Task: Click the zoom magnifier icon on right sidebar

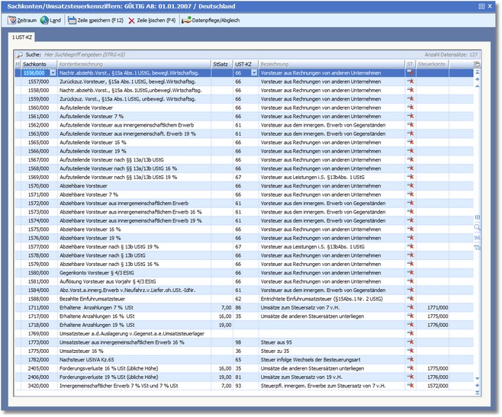Action: [478, 227]
